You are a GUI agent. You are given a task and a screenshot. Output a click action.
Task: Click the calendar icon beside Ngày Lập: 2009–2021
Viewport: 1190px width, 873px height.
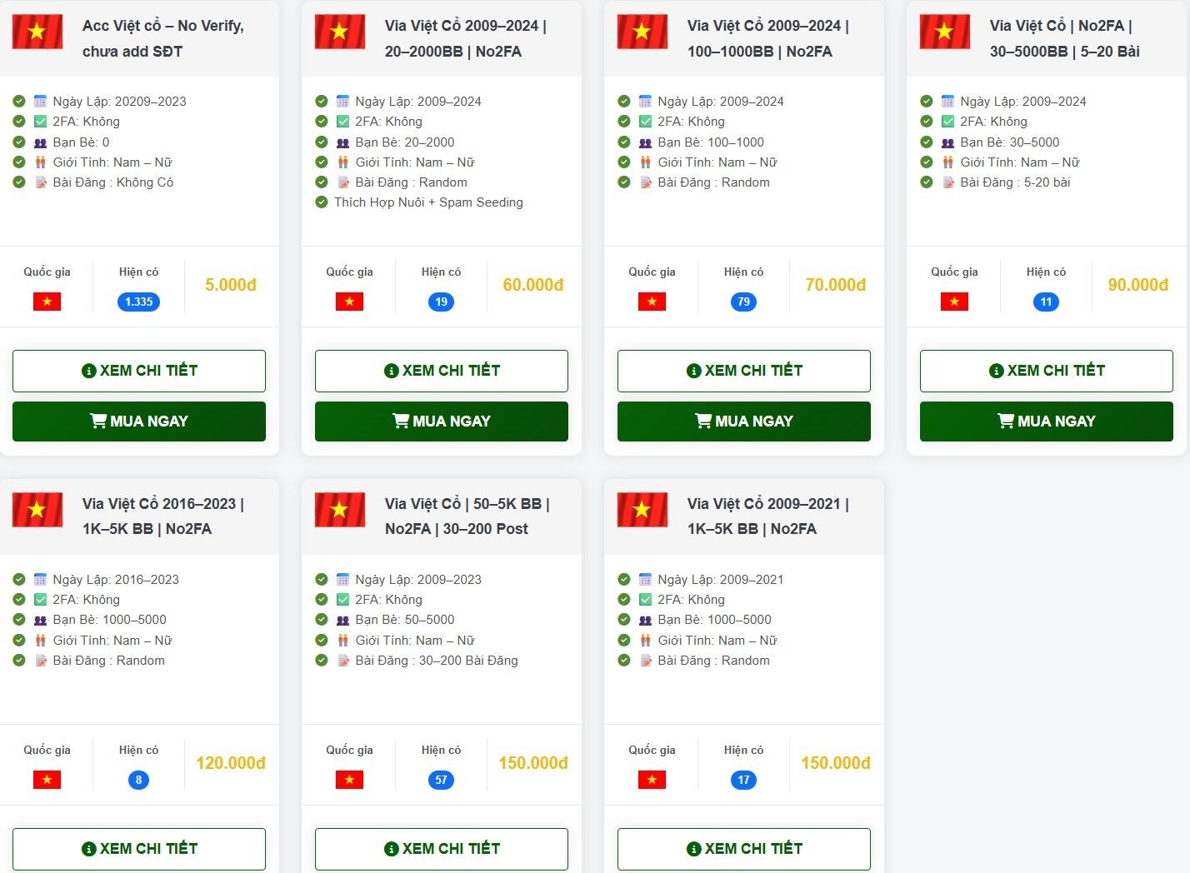click(x=645, y=580)
